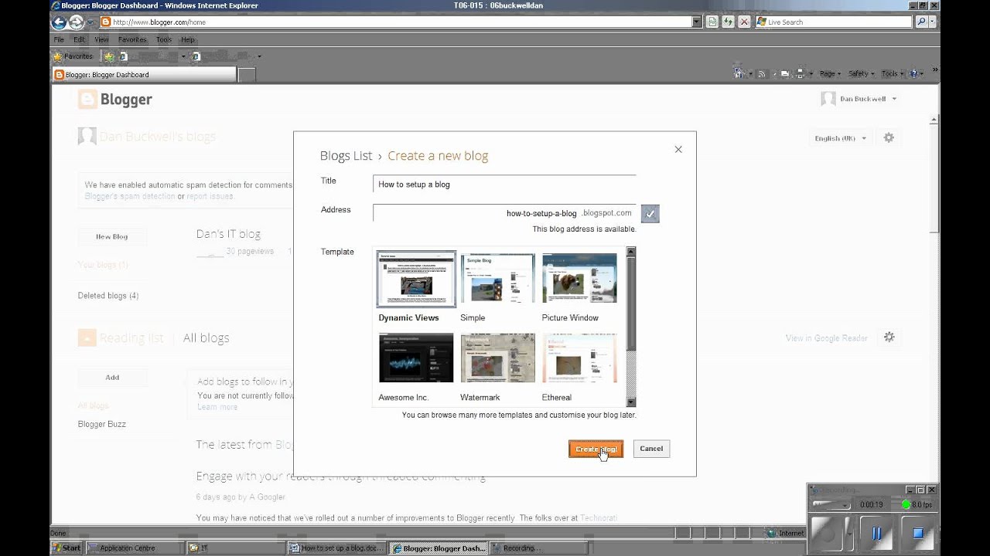This screenshot has height=556, width=990.
Task: Click the Blogger Buzz link
Action: [102, 424]
